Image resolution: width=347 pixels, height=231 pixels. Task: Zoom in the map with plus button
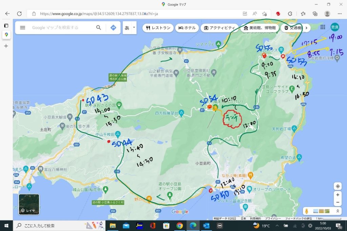(x=338, y=195)
